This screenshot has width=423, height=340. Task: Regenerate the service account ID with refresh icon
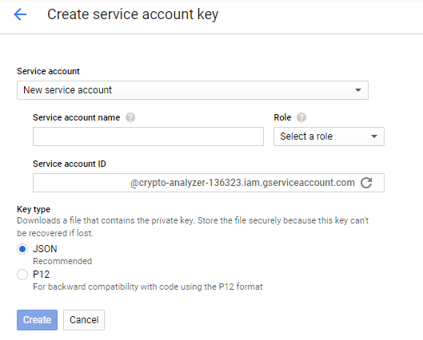[x=366, y=183]
